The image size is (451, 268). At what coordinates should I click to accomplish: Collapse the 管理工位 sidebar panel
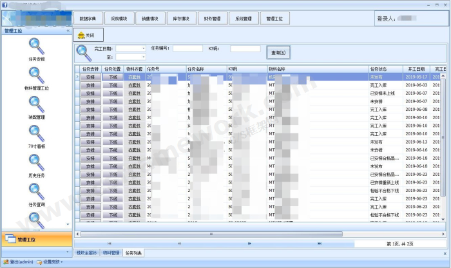tap(68, 30)
